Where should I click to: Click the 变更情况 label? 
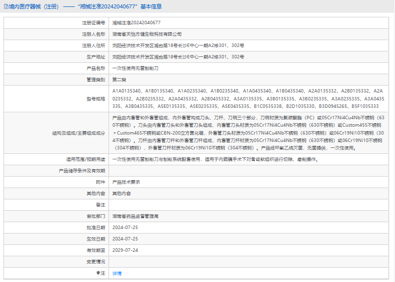(96, 262)
